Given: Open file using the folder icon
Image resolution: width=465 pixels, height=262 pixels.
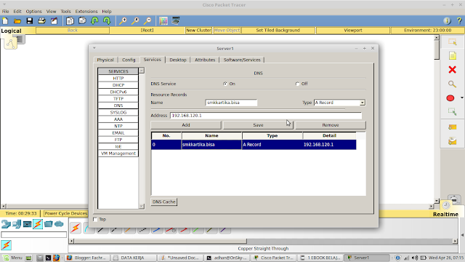Looking at the screenshot, I should [17, 21].
